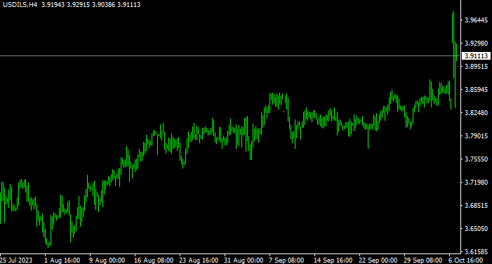492x264 pixels.
Task: Select the 3.85945 price scale value
Action: coord(477,89)
